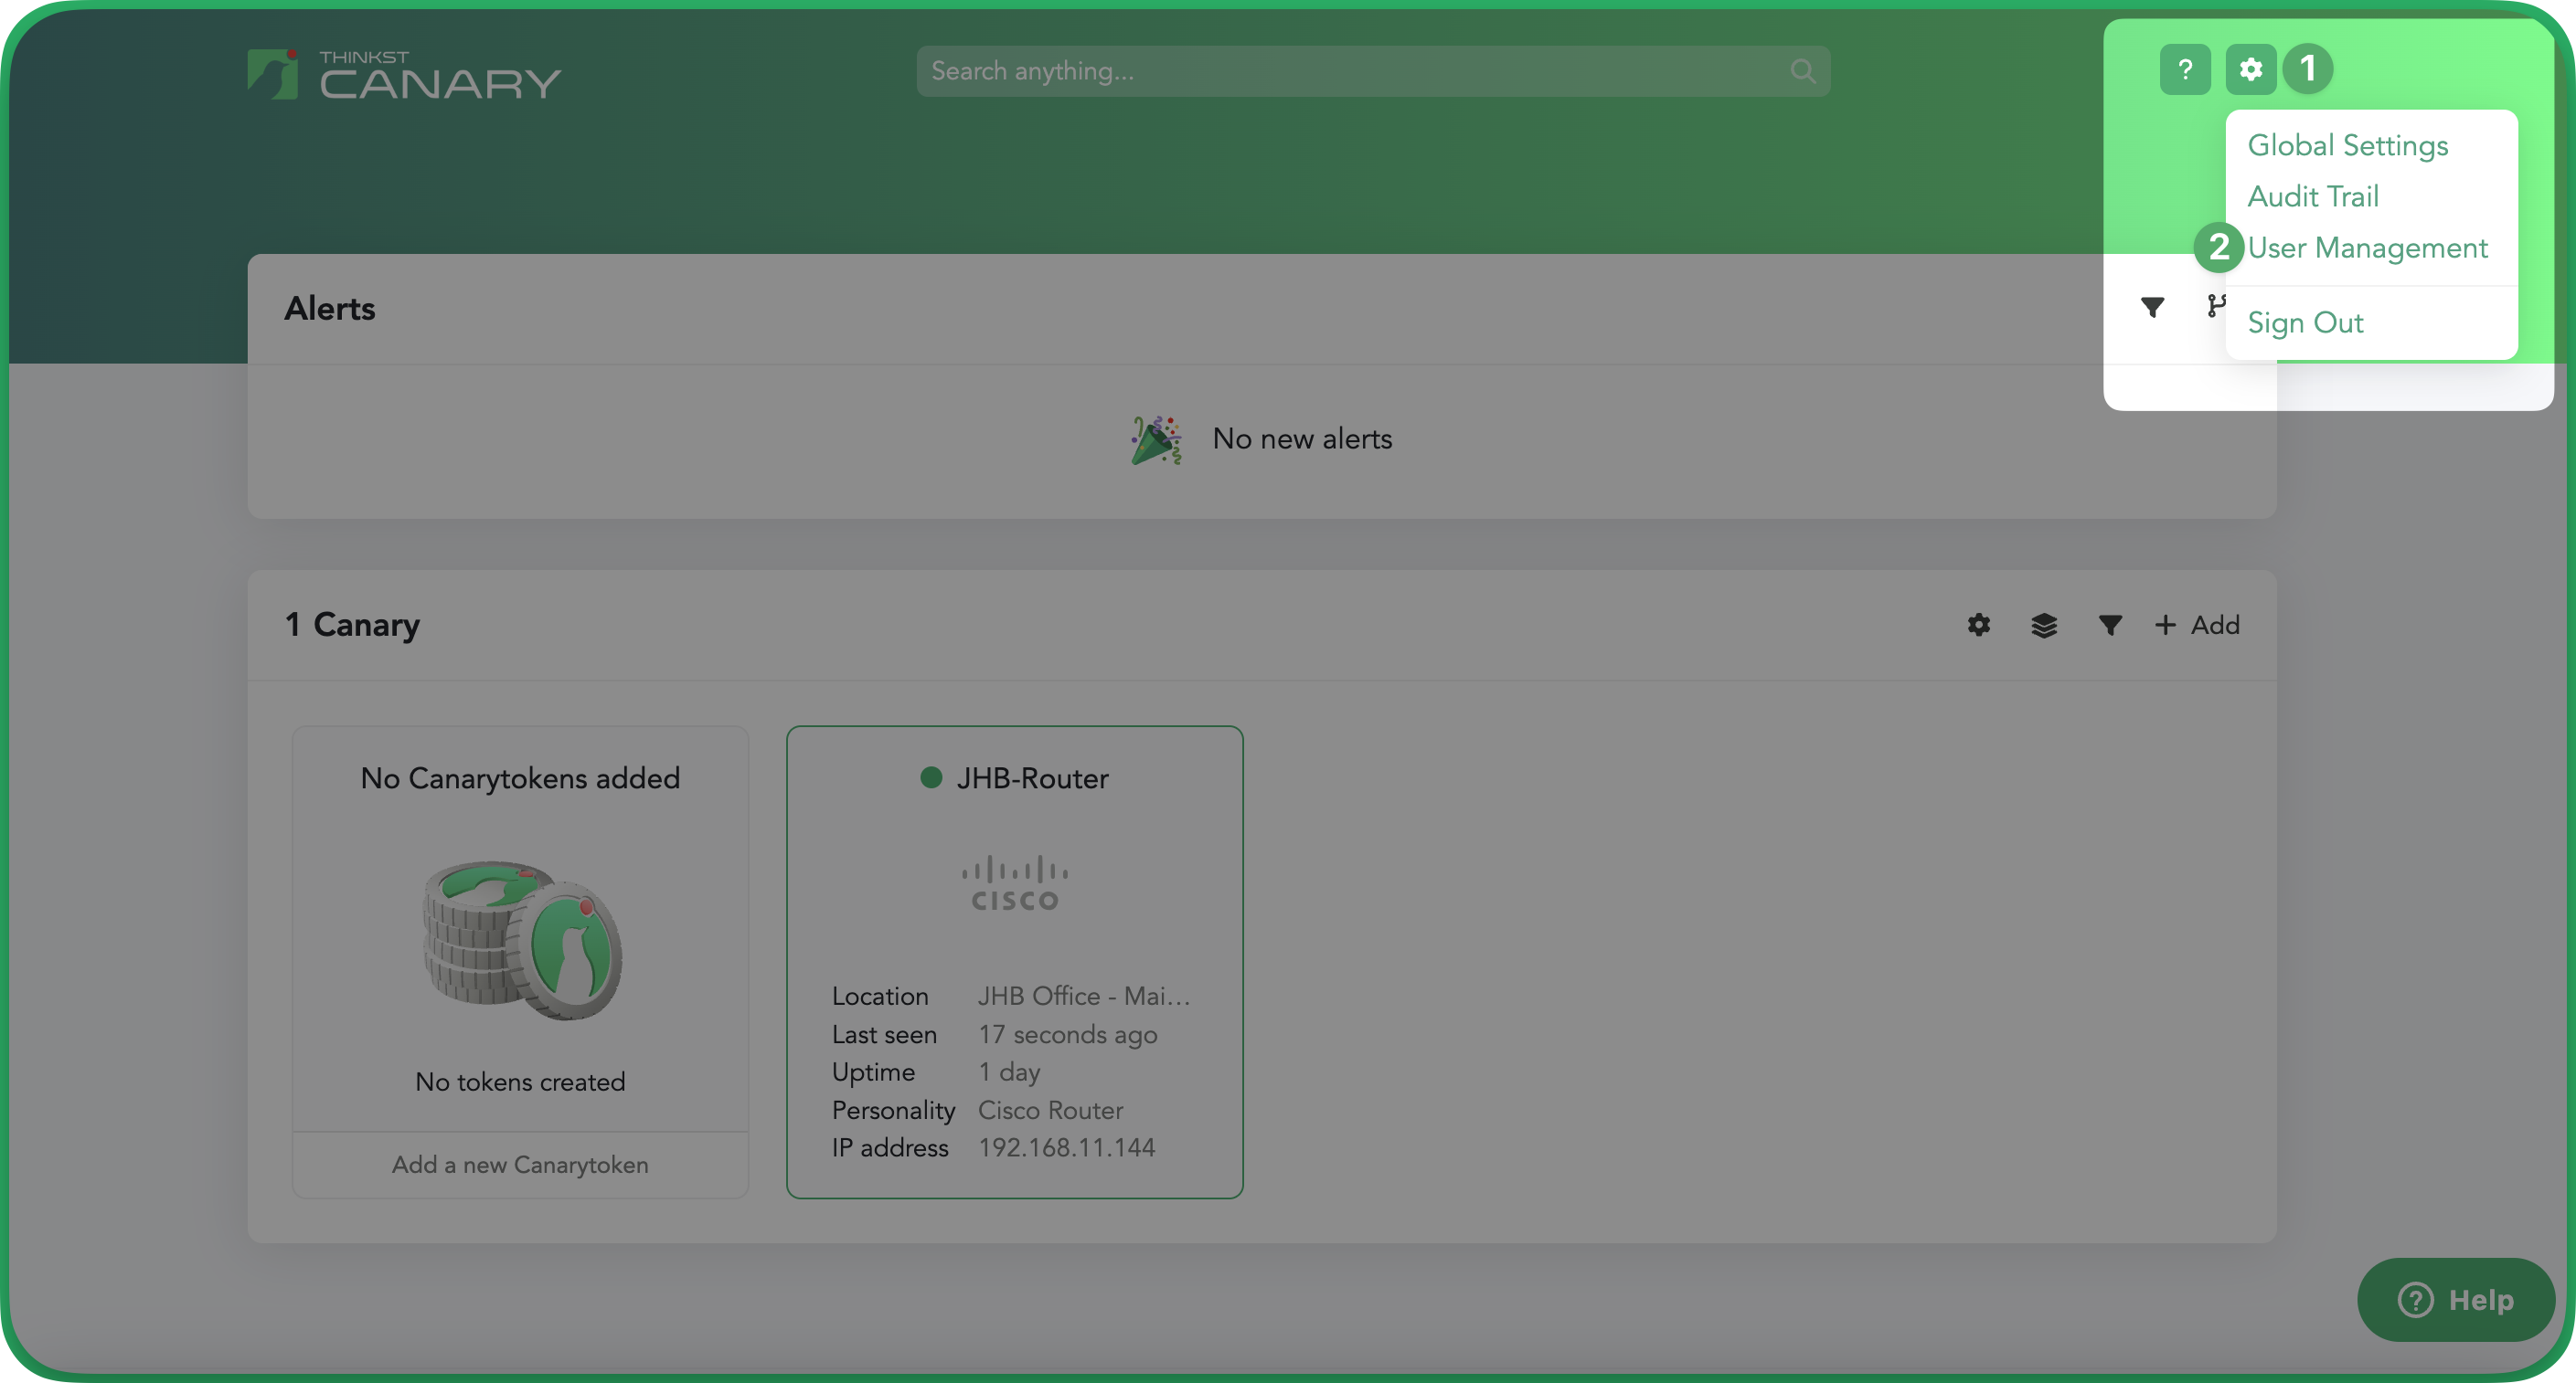The width and height of the screenshot is (2576, 1383).
Task: Open Audit Trail menu entry
Action: (x=2312, y=197)
